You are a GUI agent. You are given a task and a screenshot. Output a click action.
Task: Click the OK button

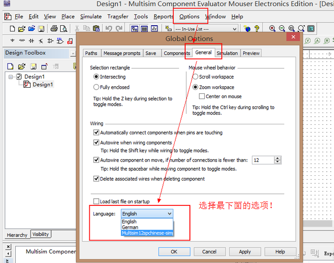click(174, 252)
